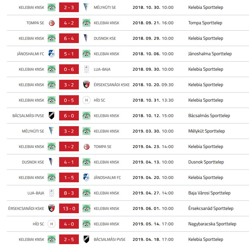Screen dimensions: 249x249
Task: Open the 2 - 3 score box against Mélykúti SE
Action: [69, 7]
